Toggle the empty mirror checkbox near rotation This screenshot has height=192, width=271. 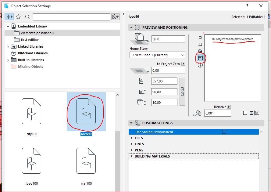pos(245,113)
